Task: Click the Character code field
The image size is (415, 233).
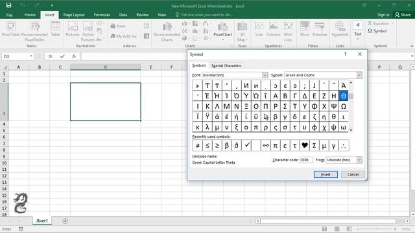Action: 306,160
